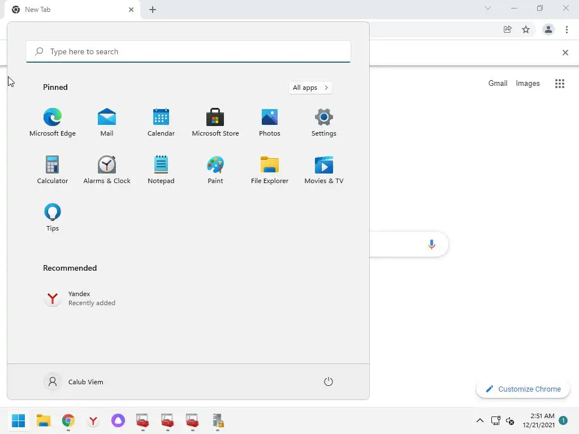Open File Explorer from the taskbar

43,420
